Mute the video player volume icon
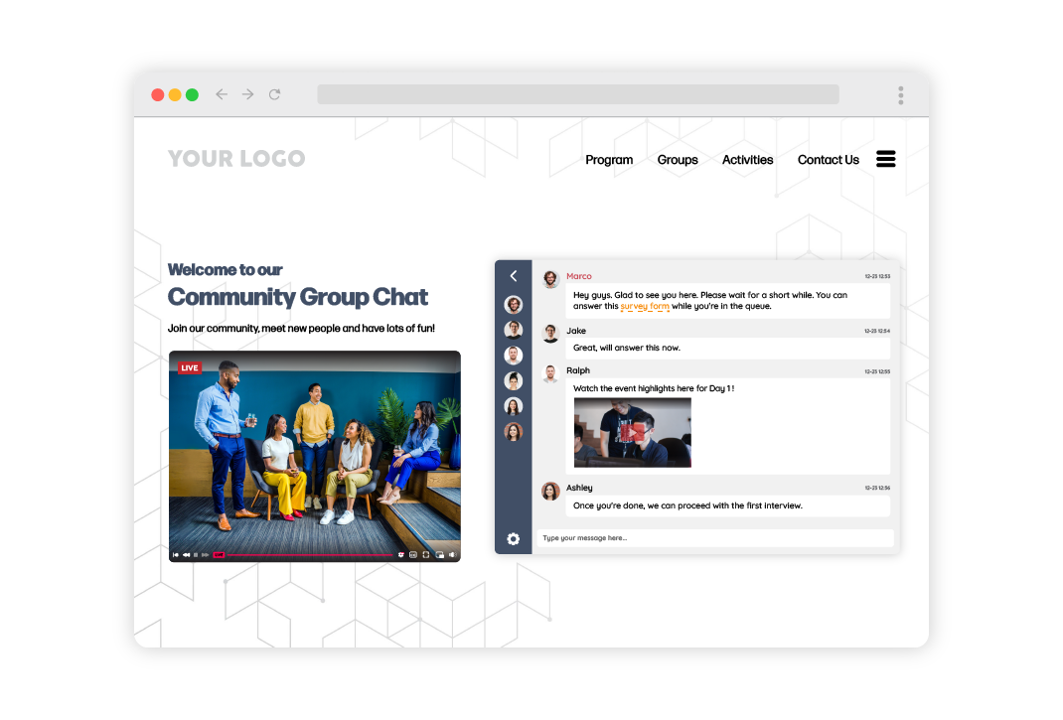 click(x=453, y=554)
